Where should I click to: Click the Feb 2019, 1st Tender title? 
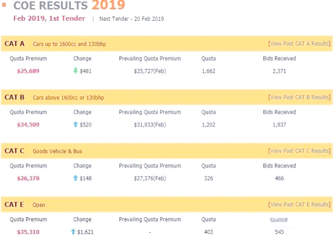point(49,19)
